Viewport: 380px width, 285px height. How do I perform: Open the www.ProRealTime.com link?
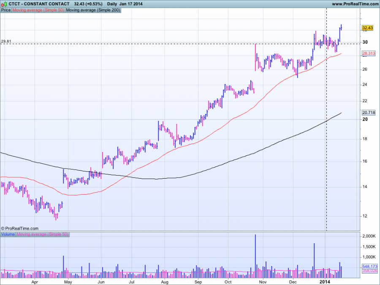[355, 4]
